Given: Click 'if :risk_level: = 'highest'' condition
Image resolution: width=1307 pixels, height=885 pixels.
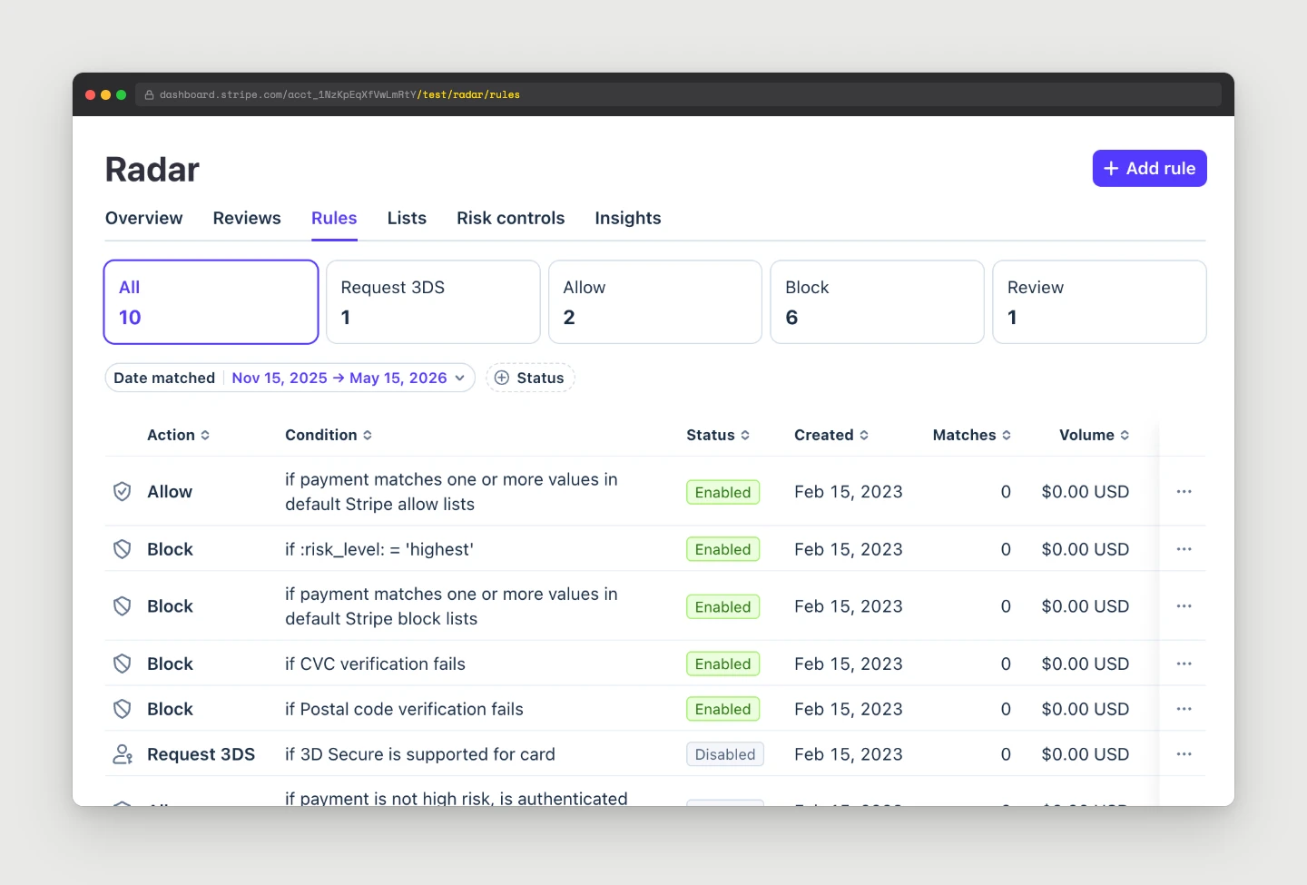Looking at the screenshot, I should pos(379,549).
